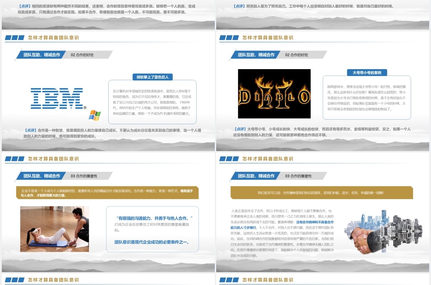The height and width of the screenshot is (285, 431).
Task: Click the gold banner starting 我们甚至可以说
Action: pos(322,193)
